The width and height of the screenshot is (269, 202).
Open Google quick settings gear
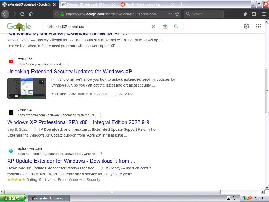point(246,26)
